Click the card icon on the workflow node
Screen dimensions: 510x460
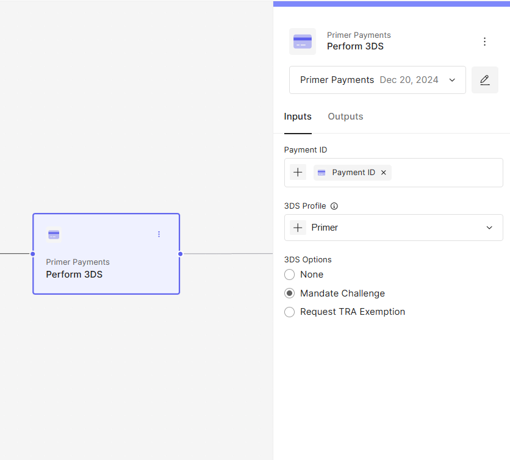tap(54, 234)
